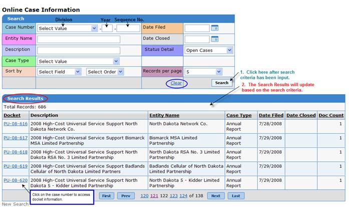Click the 'Badlands Cellular of North Dakota' entity cell

186,169
